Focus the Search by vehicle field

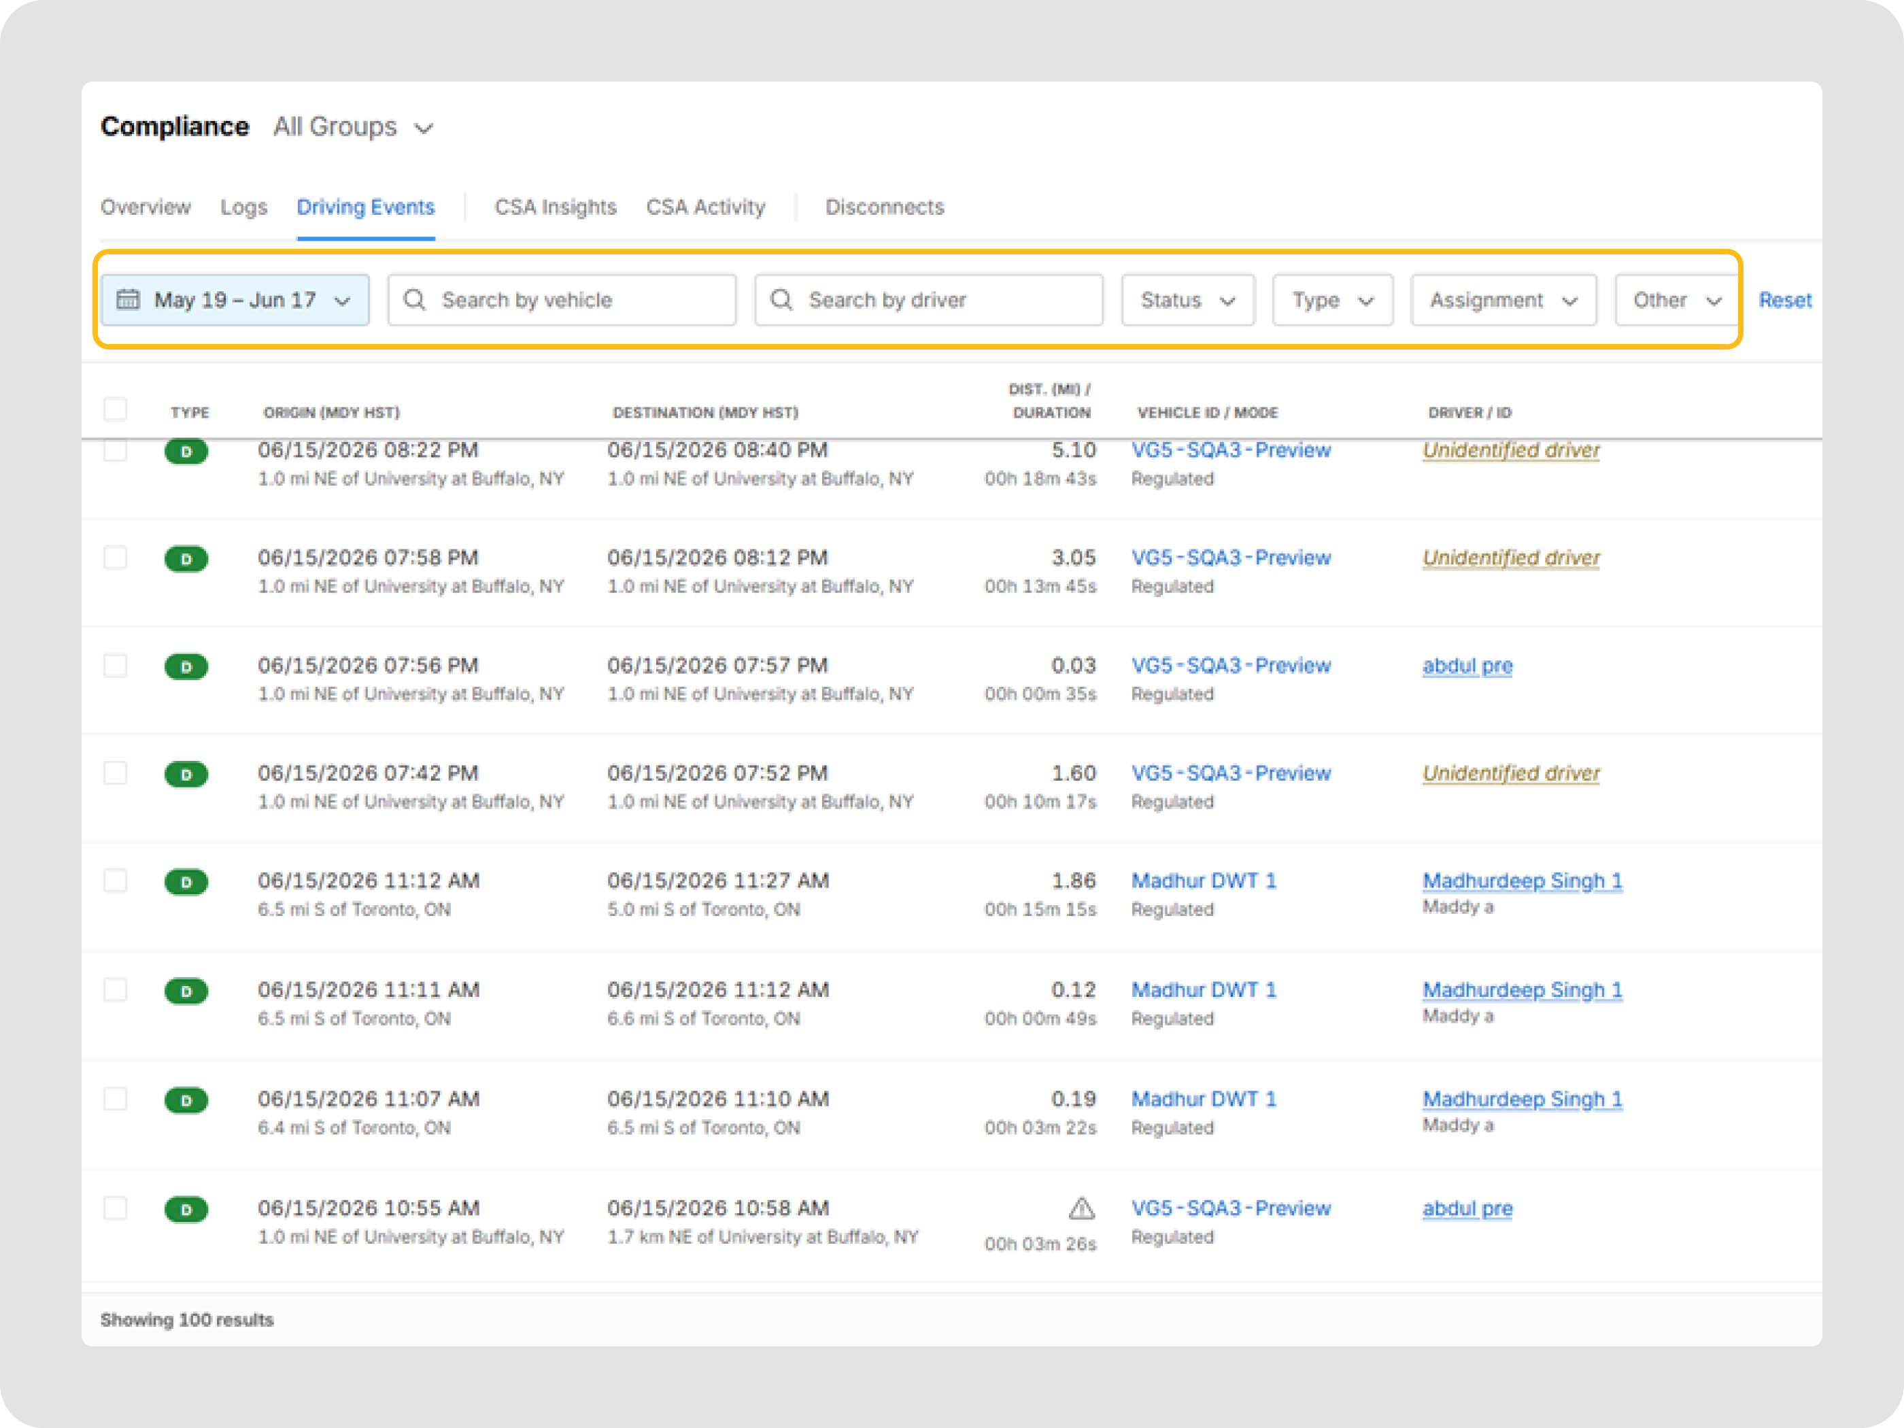pos(562,300)
